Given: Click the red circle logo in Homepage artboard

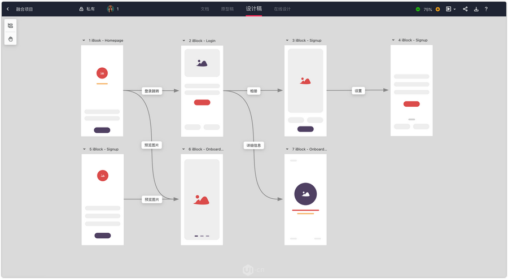Looking at the screenshot, I should pos(102,73).
